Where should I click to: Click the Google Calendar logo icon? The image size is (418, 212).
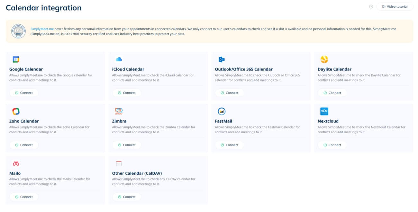(x=16, y=59)
